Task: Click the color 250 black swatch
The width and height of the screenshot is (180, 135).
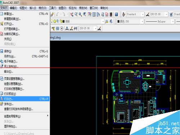Action: [x=118, y=22]
